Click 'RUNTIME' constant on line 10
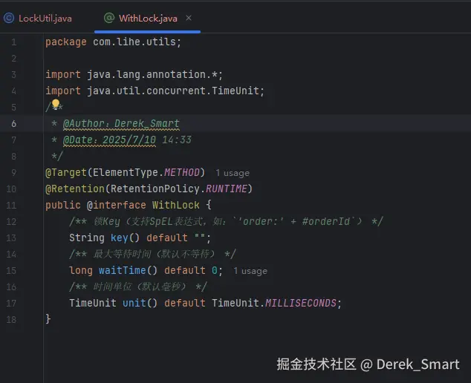 click(x=227, y=189)
